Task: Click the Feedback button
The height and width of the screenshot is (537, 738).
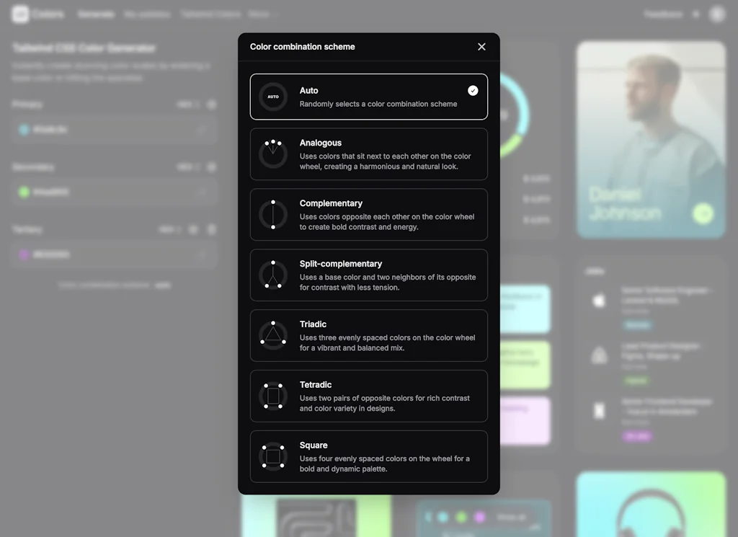Action: pos(662,14)
